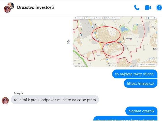Click the 'Turistická' tab in the map image
Viewport: 162px width, 121px height.
pos(97,18)
